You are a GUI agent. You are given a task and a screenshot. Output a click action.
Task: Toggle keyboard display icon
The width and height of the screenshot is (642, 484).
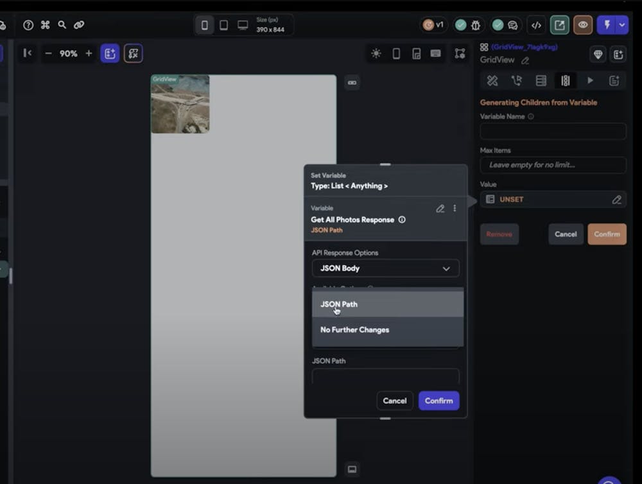pyautogui.click(x=436, y=54)
